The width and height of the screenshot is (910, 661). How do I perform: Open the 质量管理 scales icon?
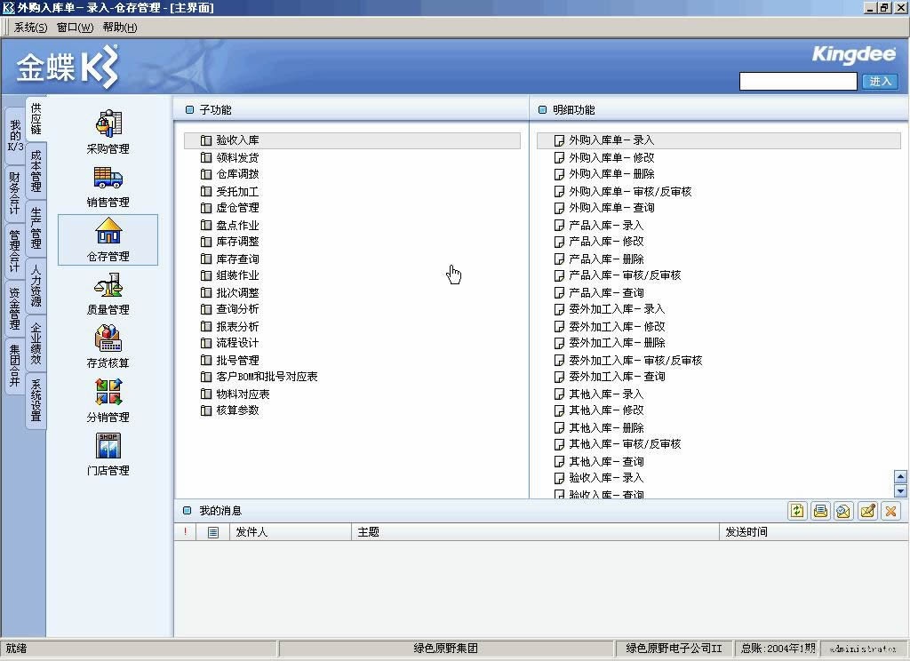[x=108, y=285]
